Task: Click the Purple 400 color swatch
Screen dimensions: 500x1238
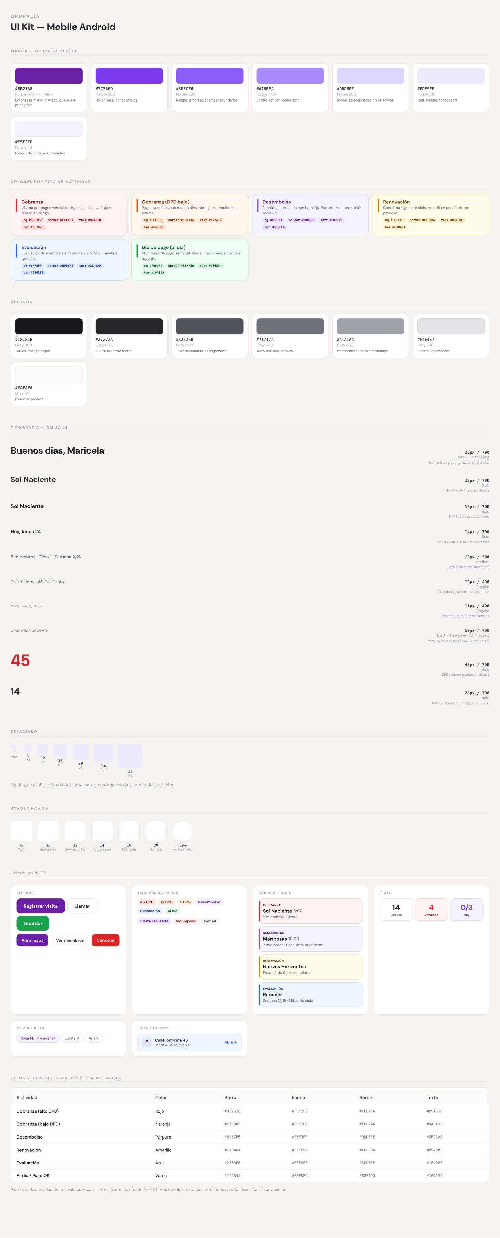Action: tap(290, 76)
